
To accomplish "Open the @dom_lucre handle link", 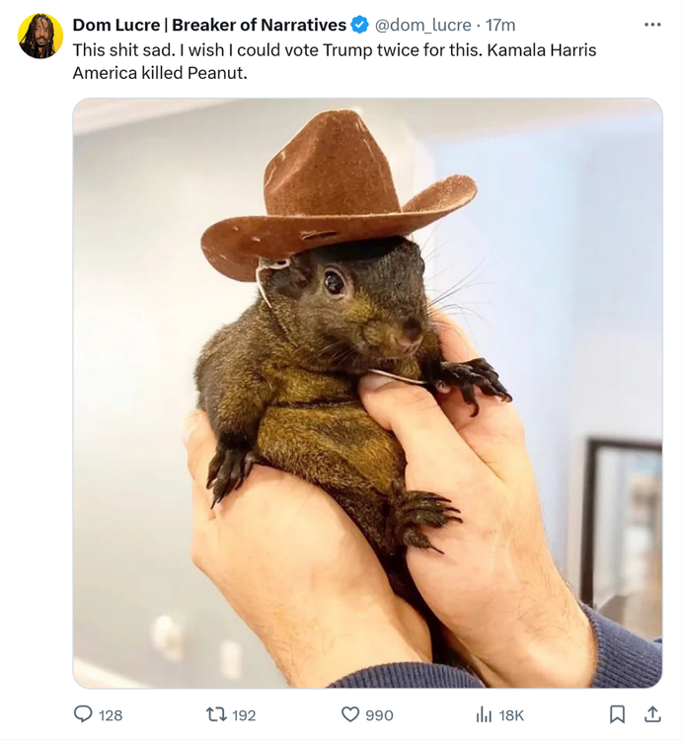I will (422, 25).
